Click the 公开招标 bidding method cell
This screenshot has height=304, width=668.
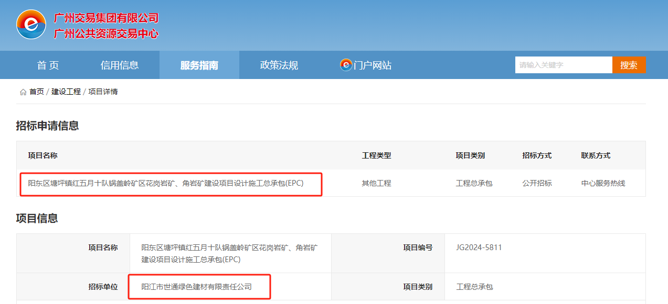537,183
